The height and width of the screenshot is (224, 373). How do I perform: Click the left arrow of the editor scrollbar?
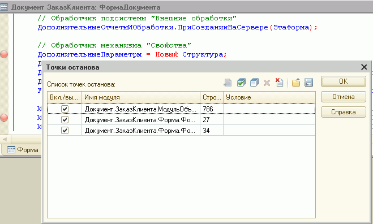(5, 139)
